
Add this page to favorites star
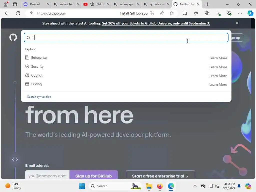coord(171,13)
